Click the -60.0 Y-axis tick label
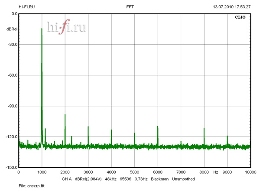 pos(12,75)
